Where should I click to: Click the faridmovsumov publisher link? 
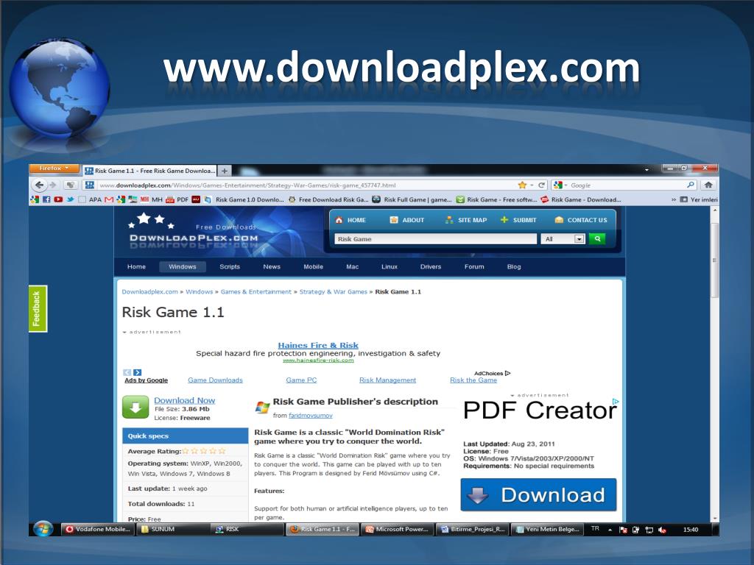click(310, 416)
